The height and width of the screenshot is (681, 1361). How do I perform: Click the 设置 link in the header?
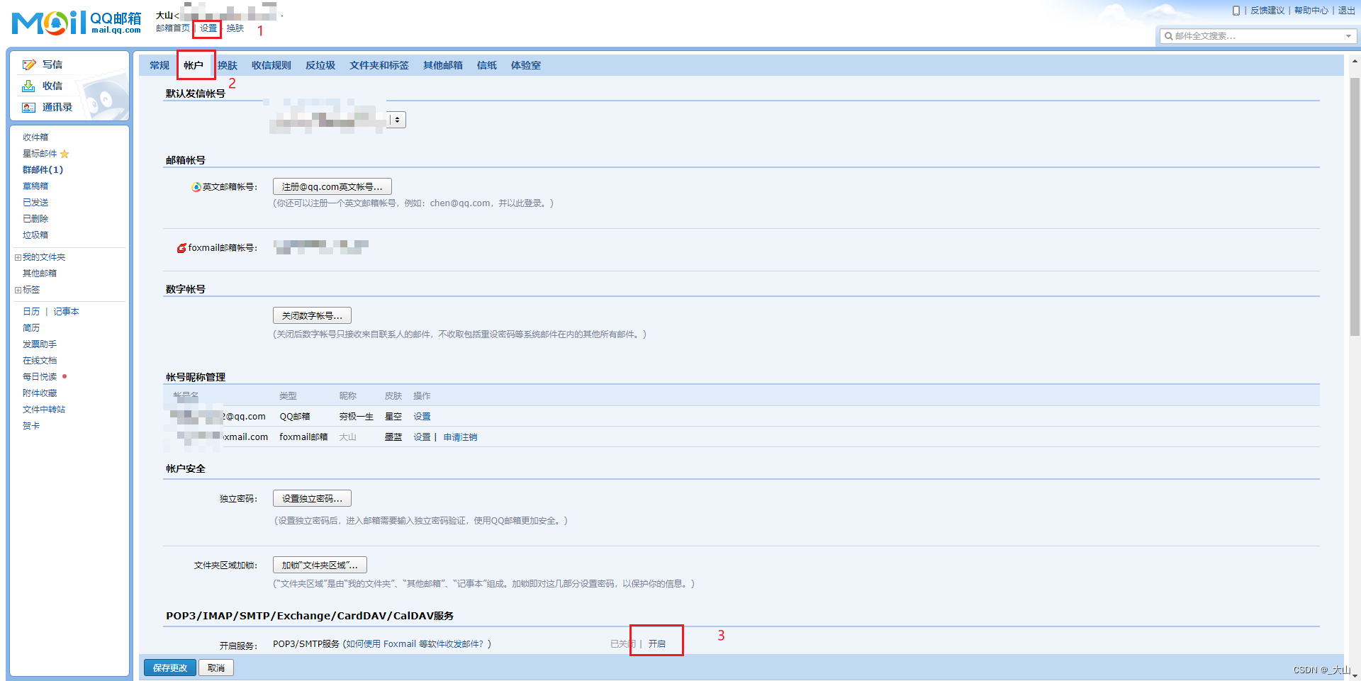[x=208, y=28]
